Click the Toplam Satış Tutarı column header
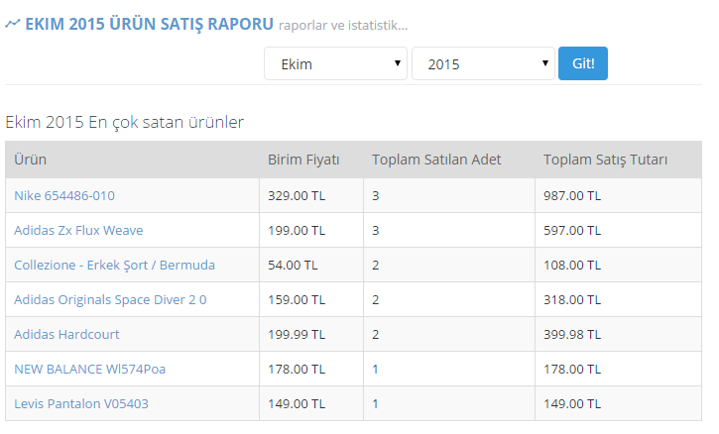Screen dimensions: 719x434 click(605, 160)
